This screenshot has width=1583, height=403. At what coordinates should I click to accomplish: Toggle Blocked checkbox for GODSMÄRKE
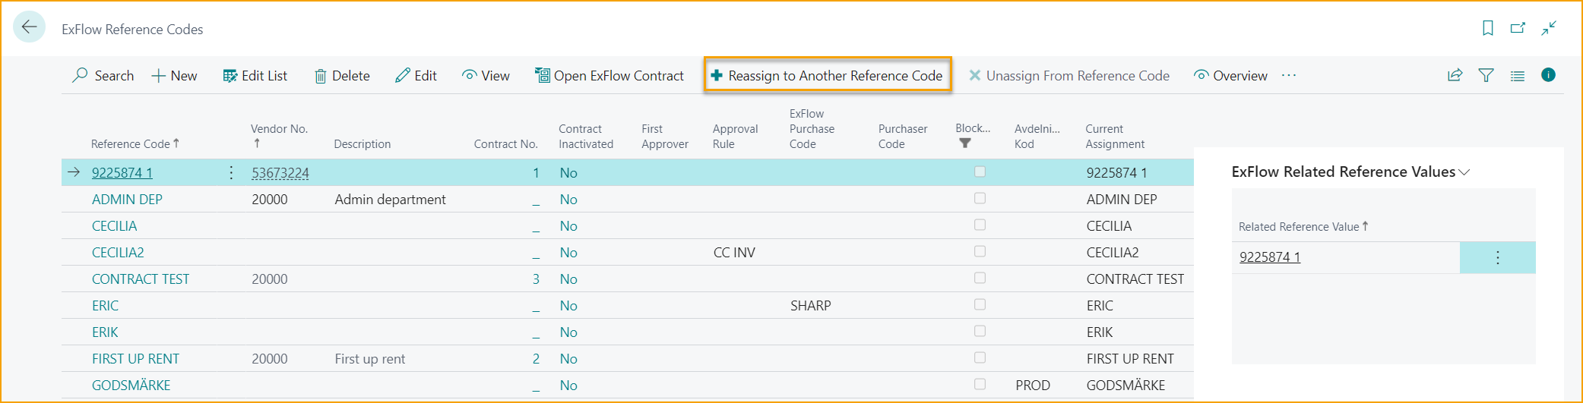[x=980, y=384]
